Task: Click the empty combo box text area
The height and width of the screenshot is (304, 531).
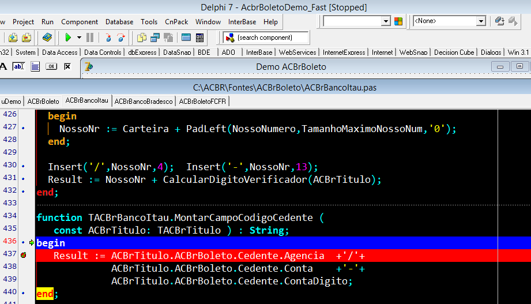Action: [x=352, y=21]
